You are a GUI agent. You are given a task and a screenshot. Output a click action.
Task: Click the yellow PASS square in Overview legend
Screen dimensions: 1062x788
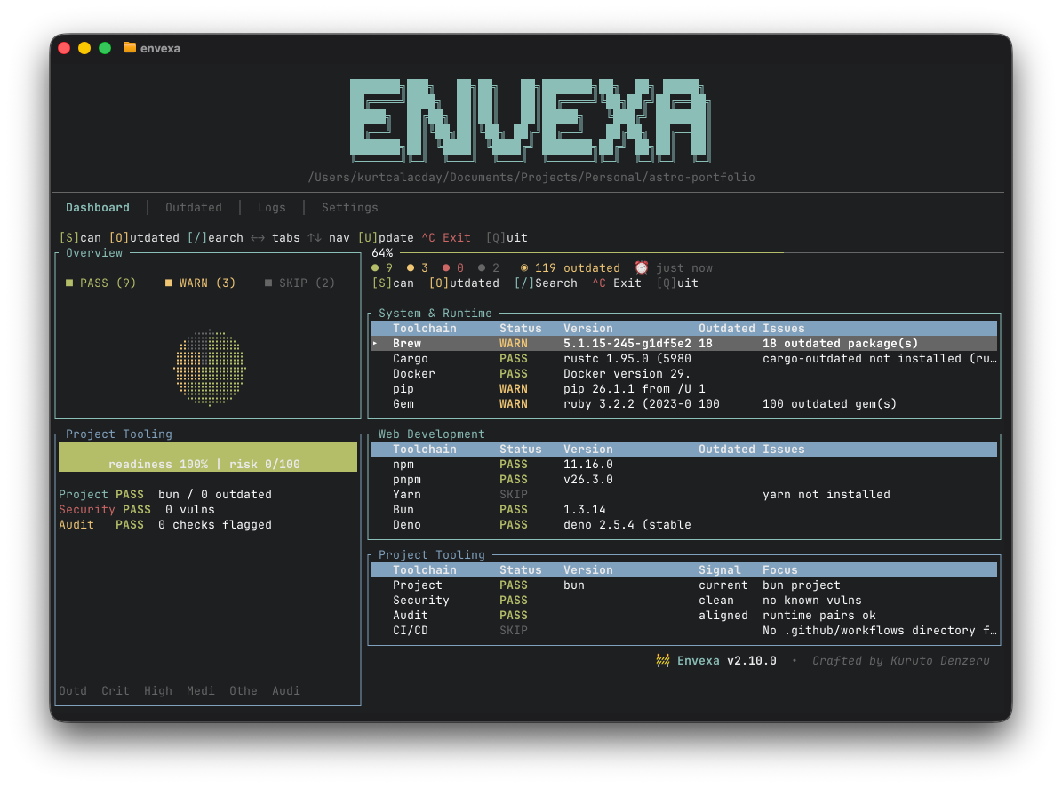[x=69, y=283]
